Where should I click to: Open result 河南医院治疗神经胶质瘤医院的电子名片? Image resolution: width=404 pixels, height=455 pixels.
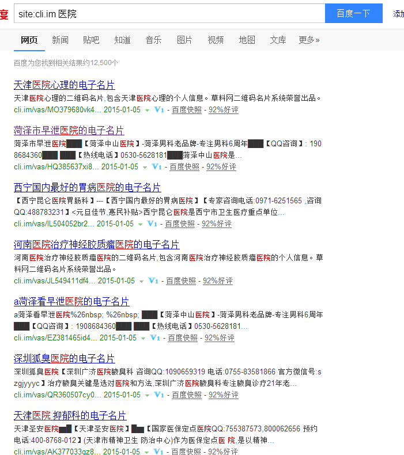97,245
